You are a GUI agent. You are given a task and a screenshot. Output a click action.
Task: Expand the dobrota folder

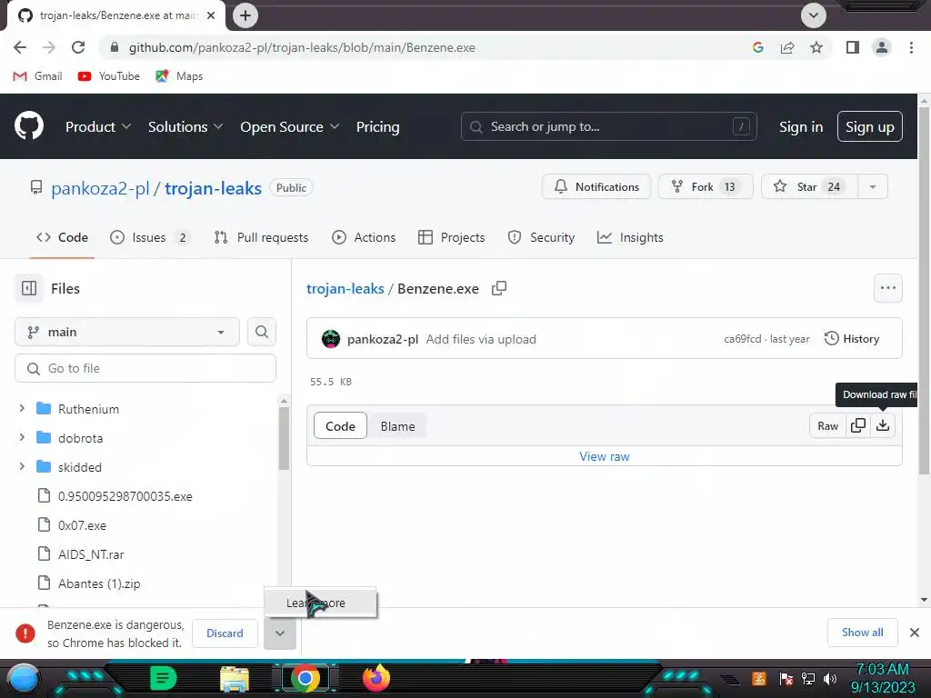[x=22, y=437]
